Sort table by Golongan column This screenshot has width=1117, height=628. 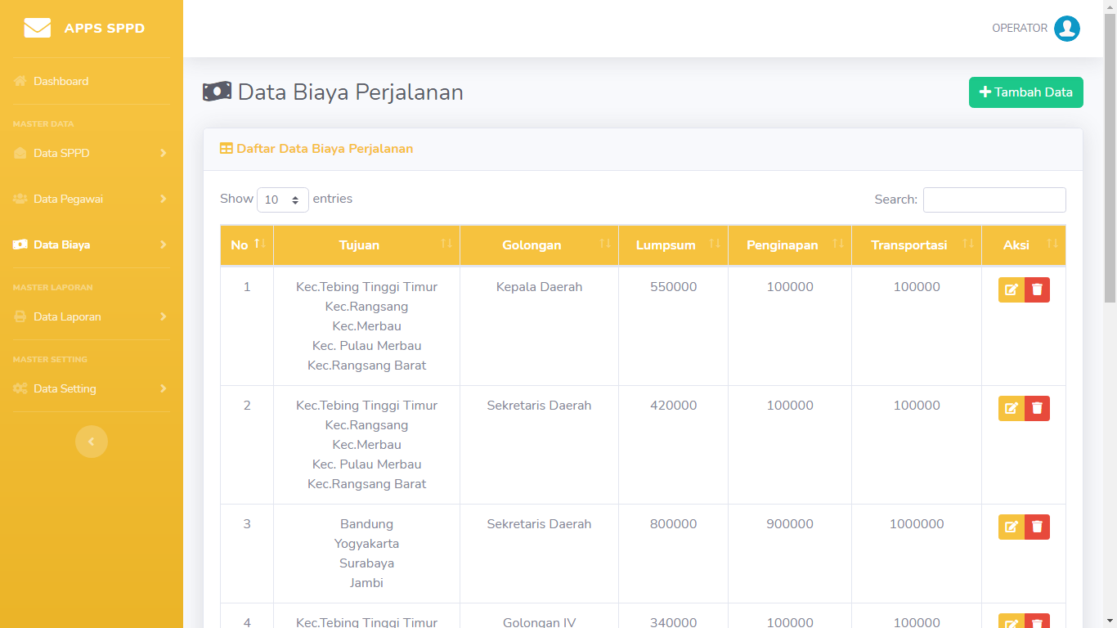[539, 245]
